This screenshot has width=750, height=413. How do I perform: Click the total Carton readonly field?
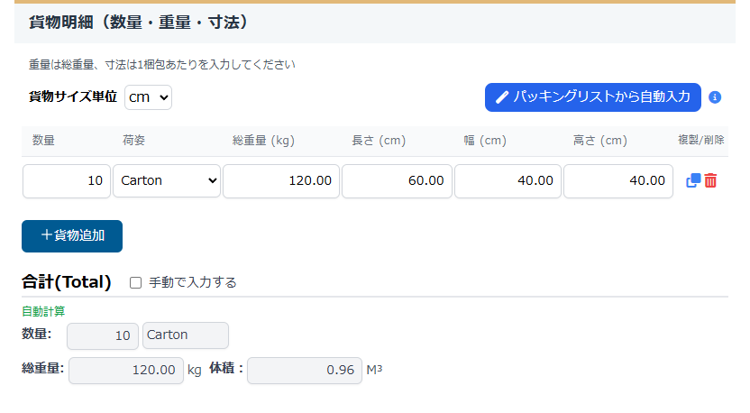[x=186, y=335]
